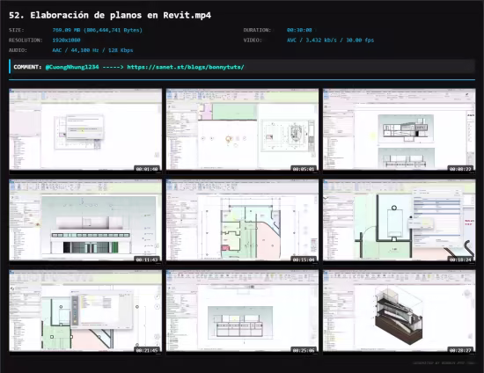The width and height of the screenshot is (484, 373).
Task: Click the 'RESOLUTION:' label
Action: coord(26,40)
